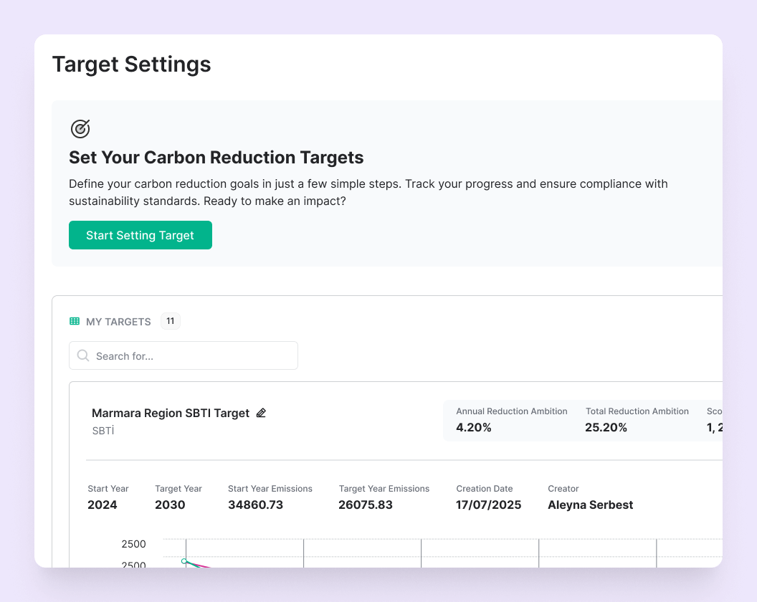
Task: Click the Start Year Emissions value 34860.73
Action: tap(255, 505)
